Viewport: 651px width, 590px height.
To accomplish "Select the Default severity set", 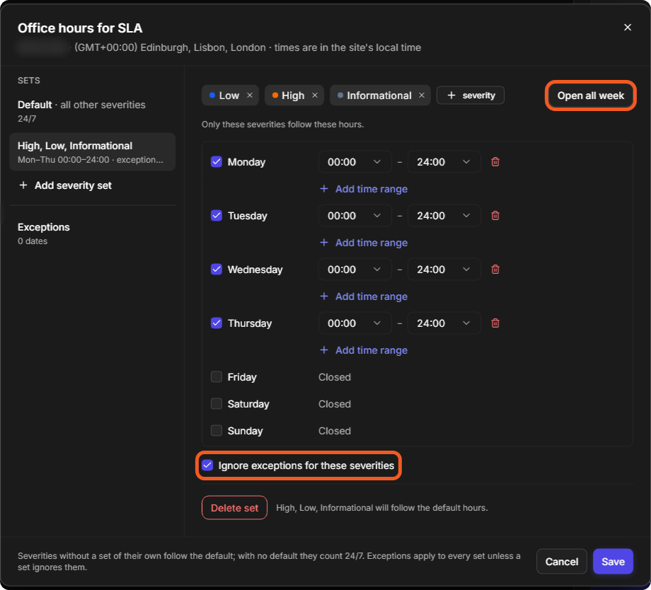I will (92, 111).
